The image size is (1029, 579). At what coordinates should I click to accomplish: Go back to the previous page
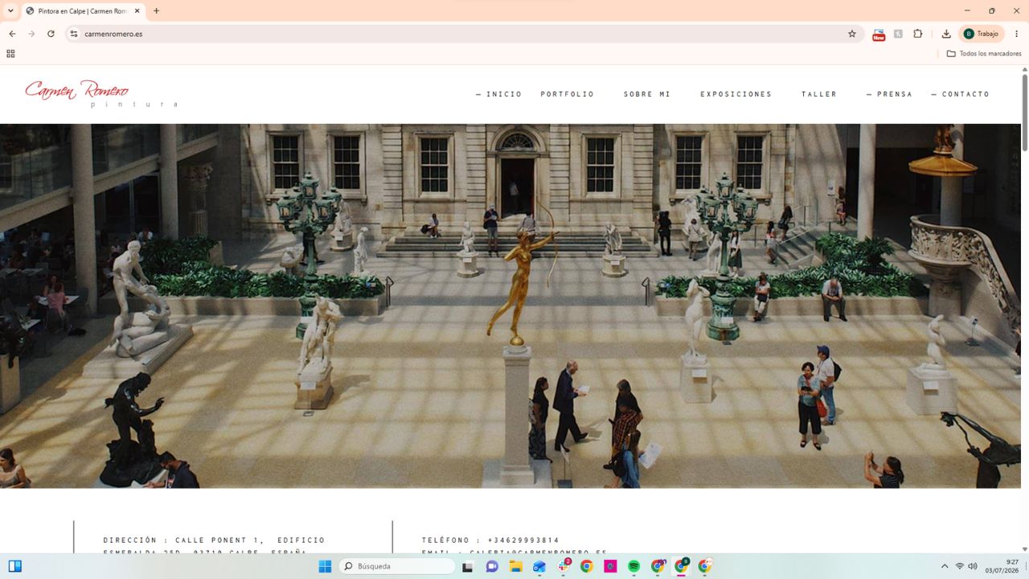tap(12, 34)
